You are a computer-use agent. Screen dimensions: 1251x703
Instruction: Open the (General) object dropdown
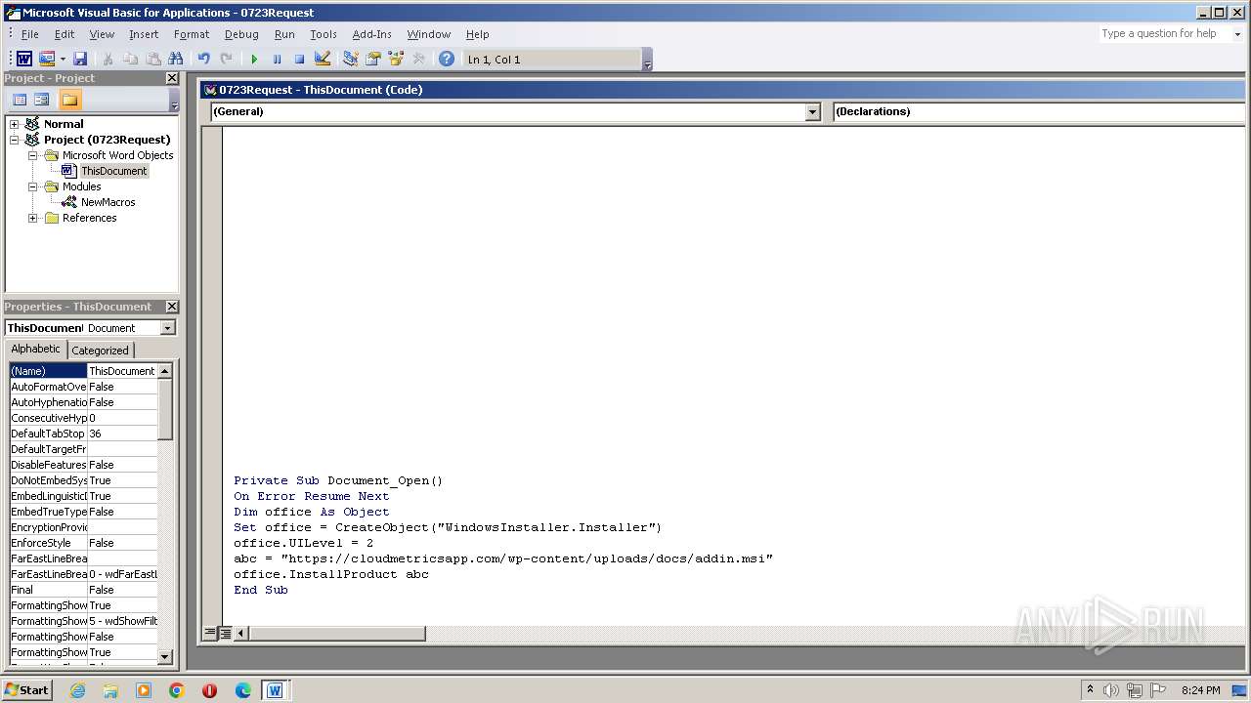(x=812, y=112)
